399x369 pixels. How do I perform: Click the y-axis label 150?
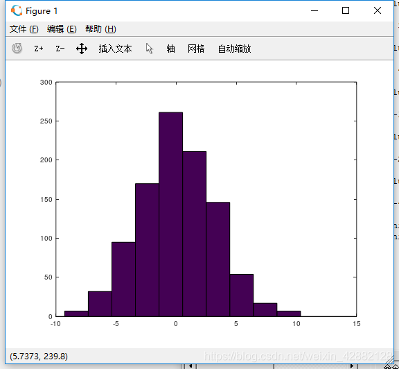pos(46,199)
